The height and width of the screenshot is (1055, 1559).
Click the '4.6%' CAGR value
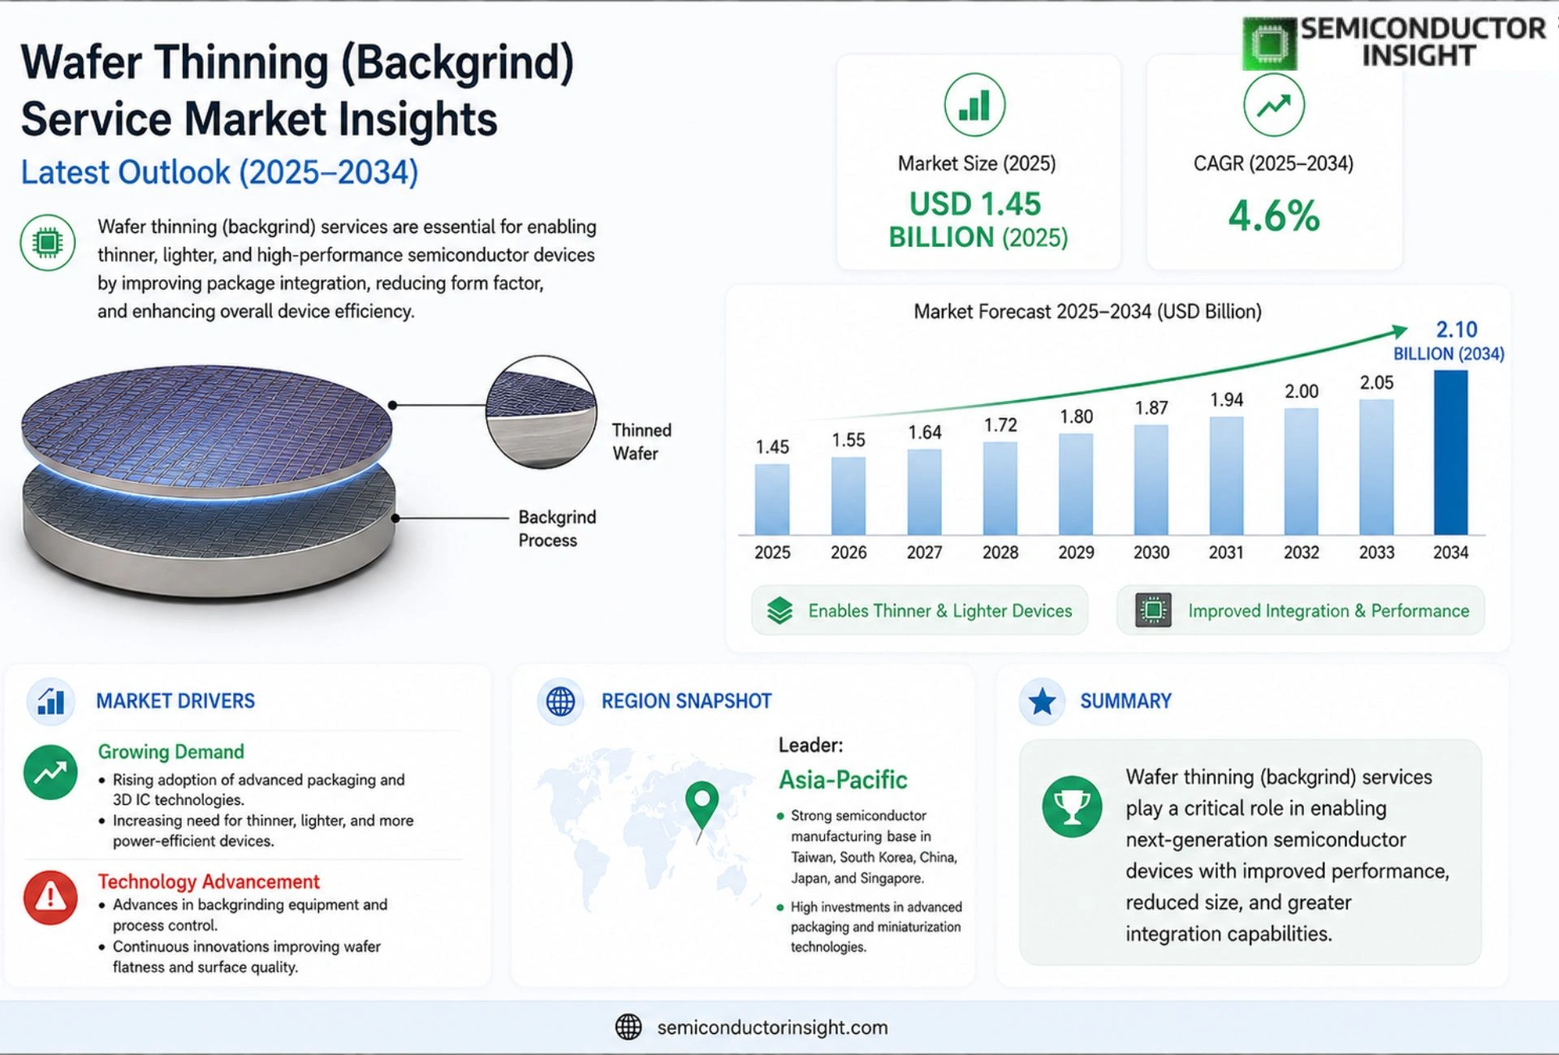[x=1274, y=216]
